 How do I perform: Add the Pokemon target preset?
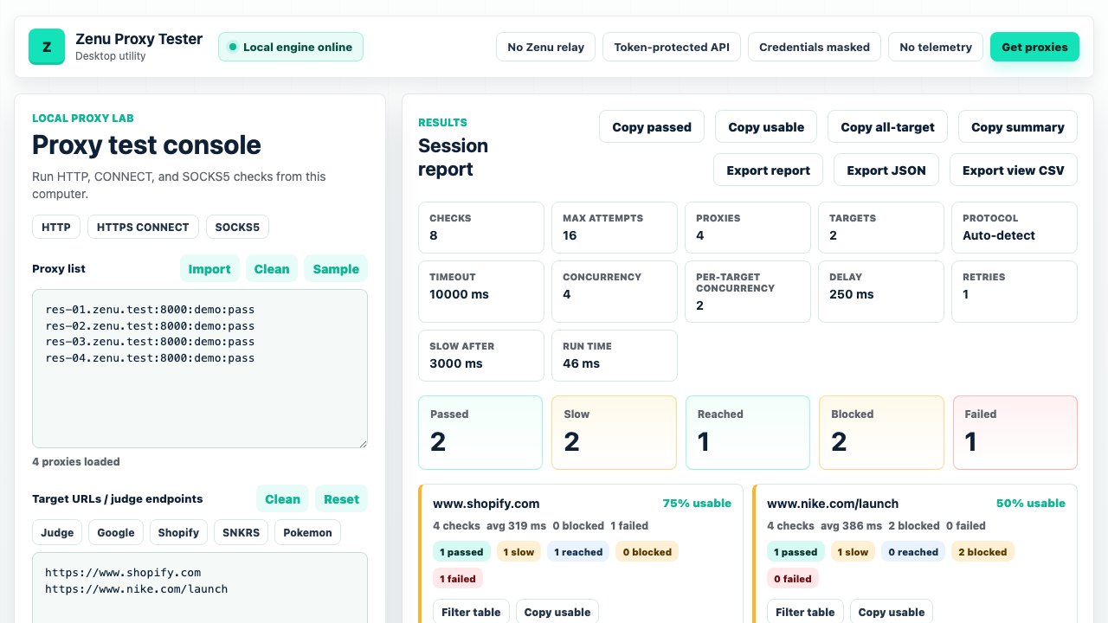tap(307, 532)
